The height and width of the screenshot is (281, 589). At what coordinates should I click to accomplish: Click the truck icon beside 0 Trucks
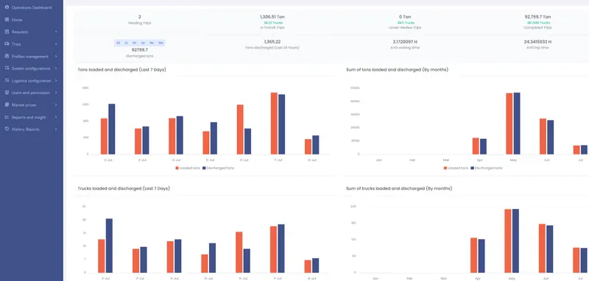399,23
